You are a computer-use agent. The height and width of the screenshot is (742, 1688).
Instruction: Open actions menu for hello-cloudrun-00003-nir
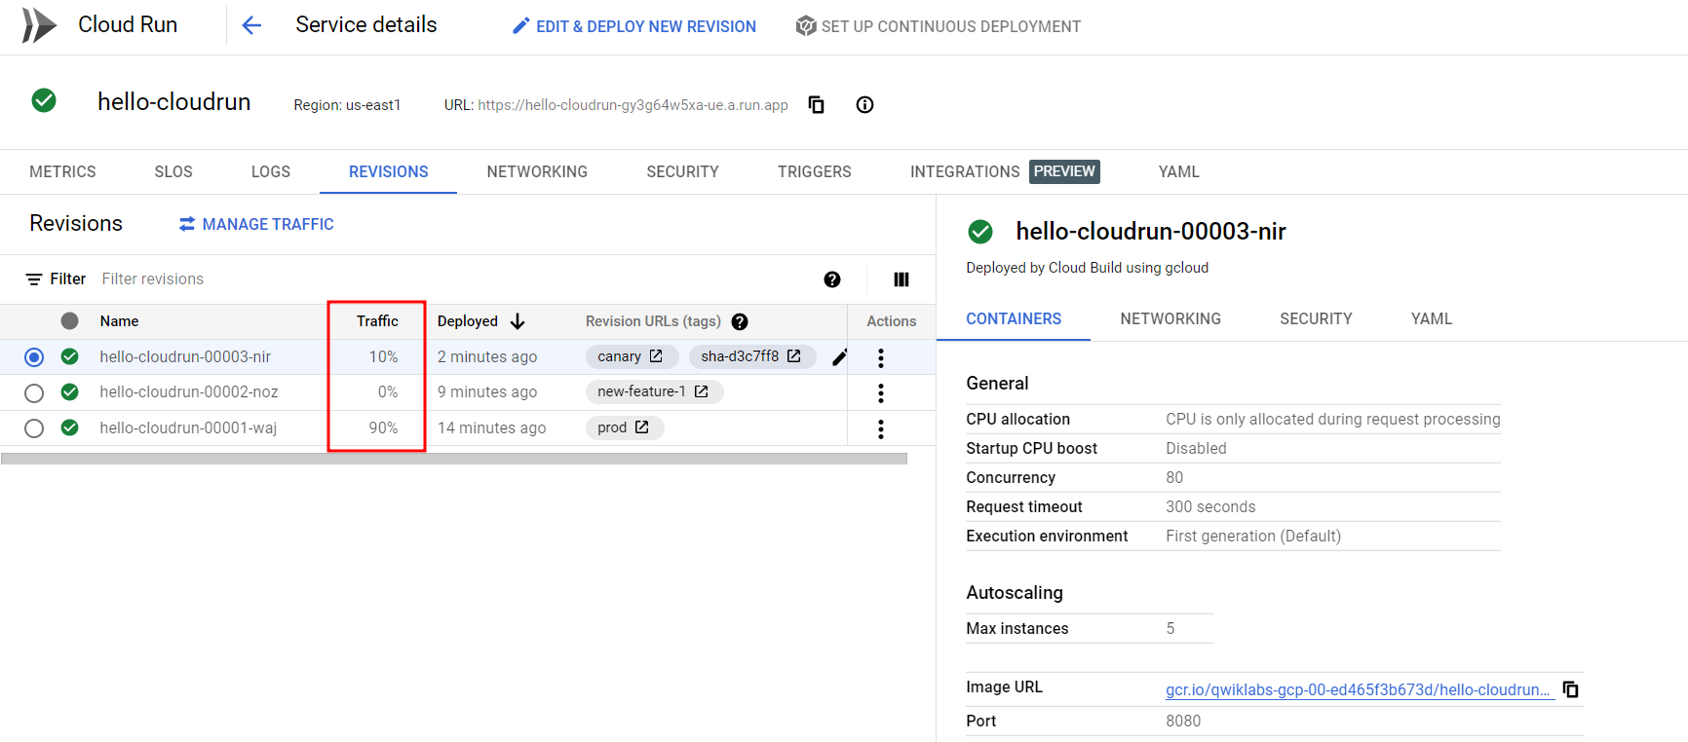(881, 357)
